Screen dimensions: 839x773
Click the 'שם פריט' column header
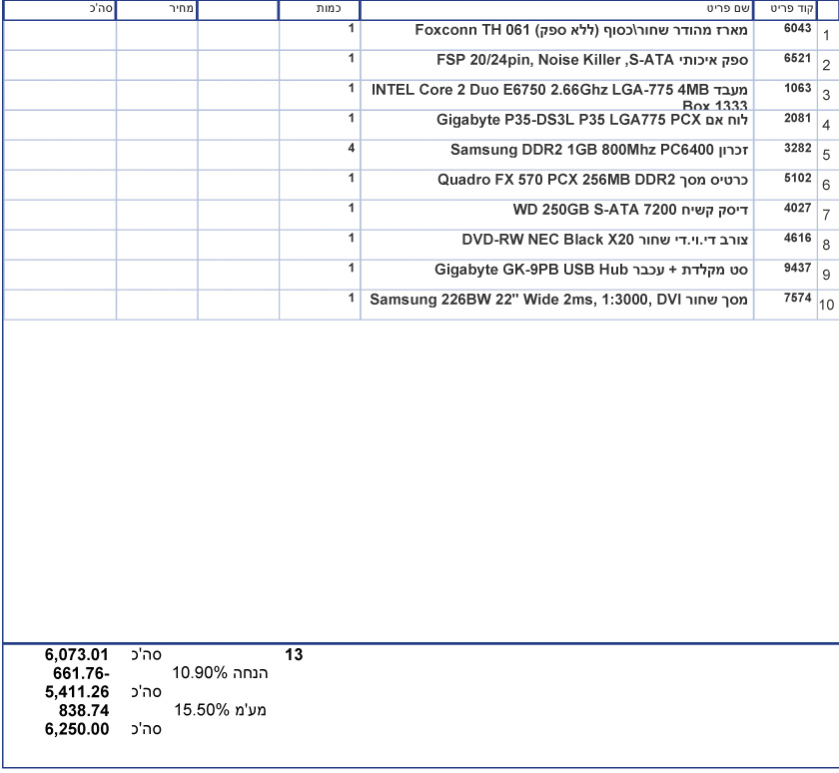[x=556, y=10]
